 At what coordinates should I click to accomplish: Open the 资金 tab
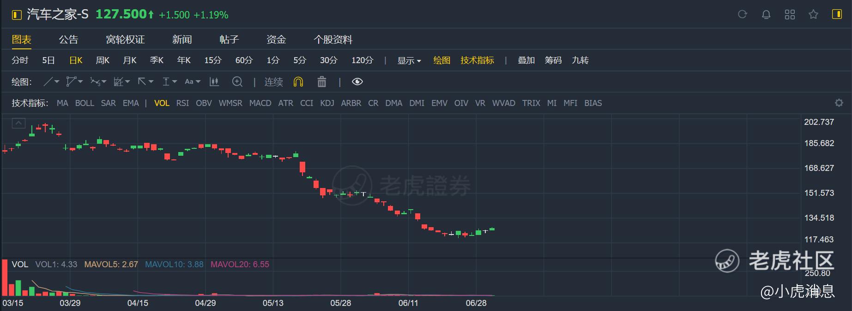[276, 40]
